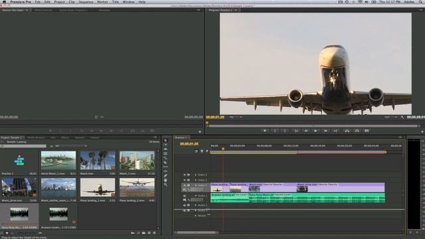The width and height of the screenshot is (425, 239).
Task: Open Spotlight search in menu bar
Action: click(x=420, y=2)
